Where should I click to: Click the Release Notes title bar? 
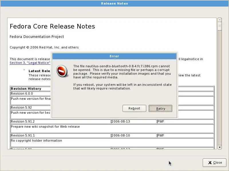(x=114, y=3)
